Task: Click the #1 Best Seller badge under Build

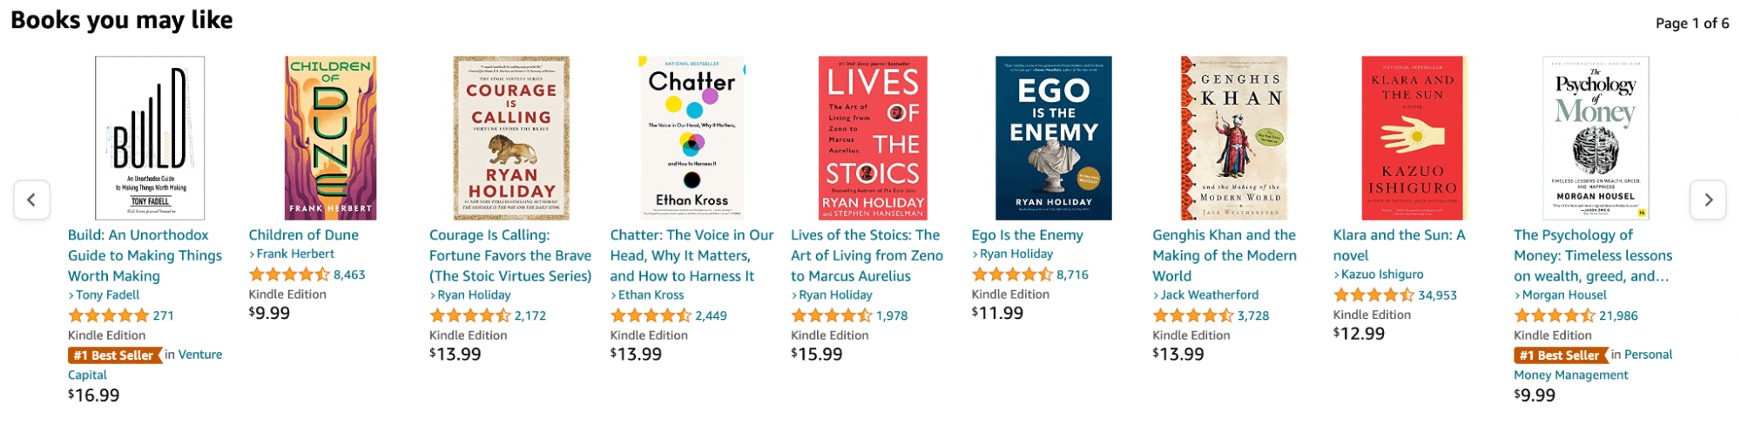Action: (x=115, y=355)
